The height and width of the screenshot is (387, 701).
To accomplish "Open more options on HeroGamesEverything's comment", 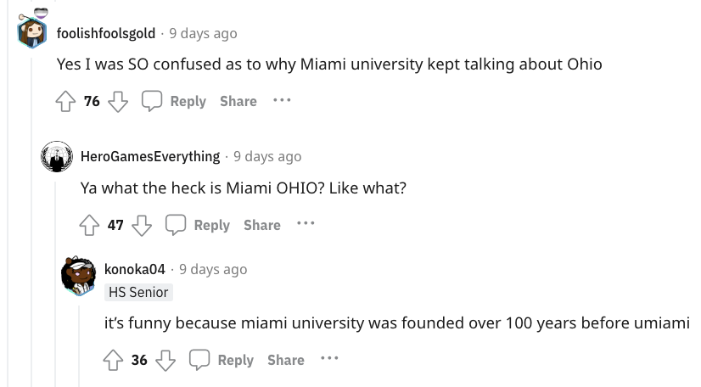I will (306, 225).
